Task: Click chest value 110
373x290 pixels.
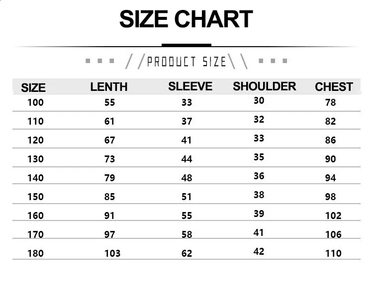Action: [x=333, y=253]
